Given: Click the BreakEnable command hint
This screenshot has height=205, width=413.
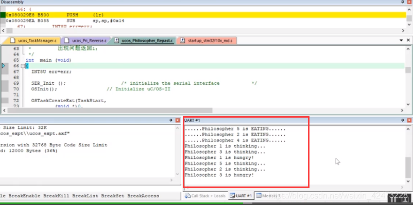Looking at the screenshot, I should [25, 196].
